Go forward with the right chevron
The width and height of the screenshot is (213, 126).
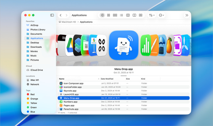click(x=66, y=15)
